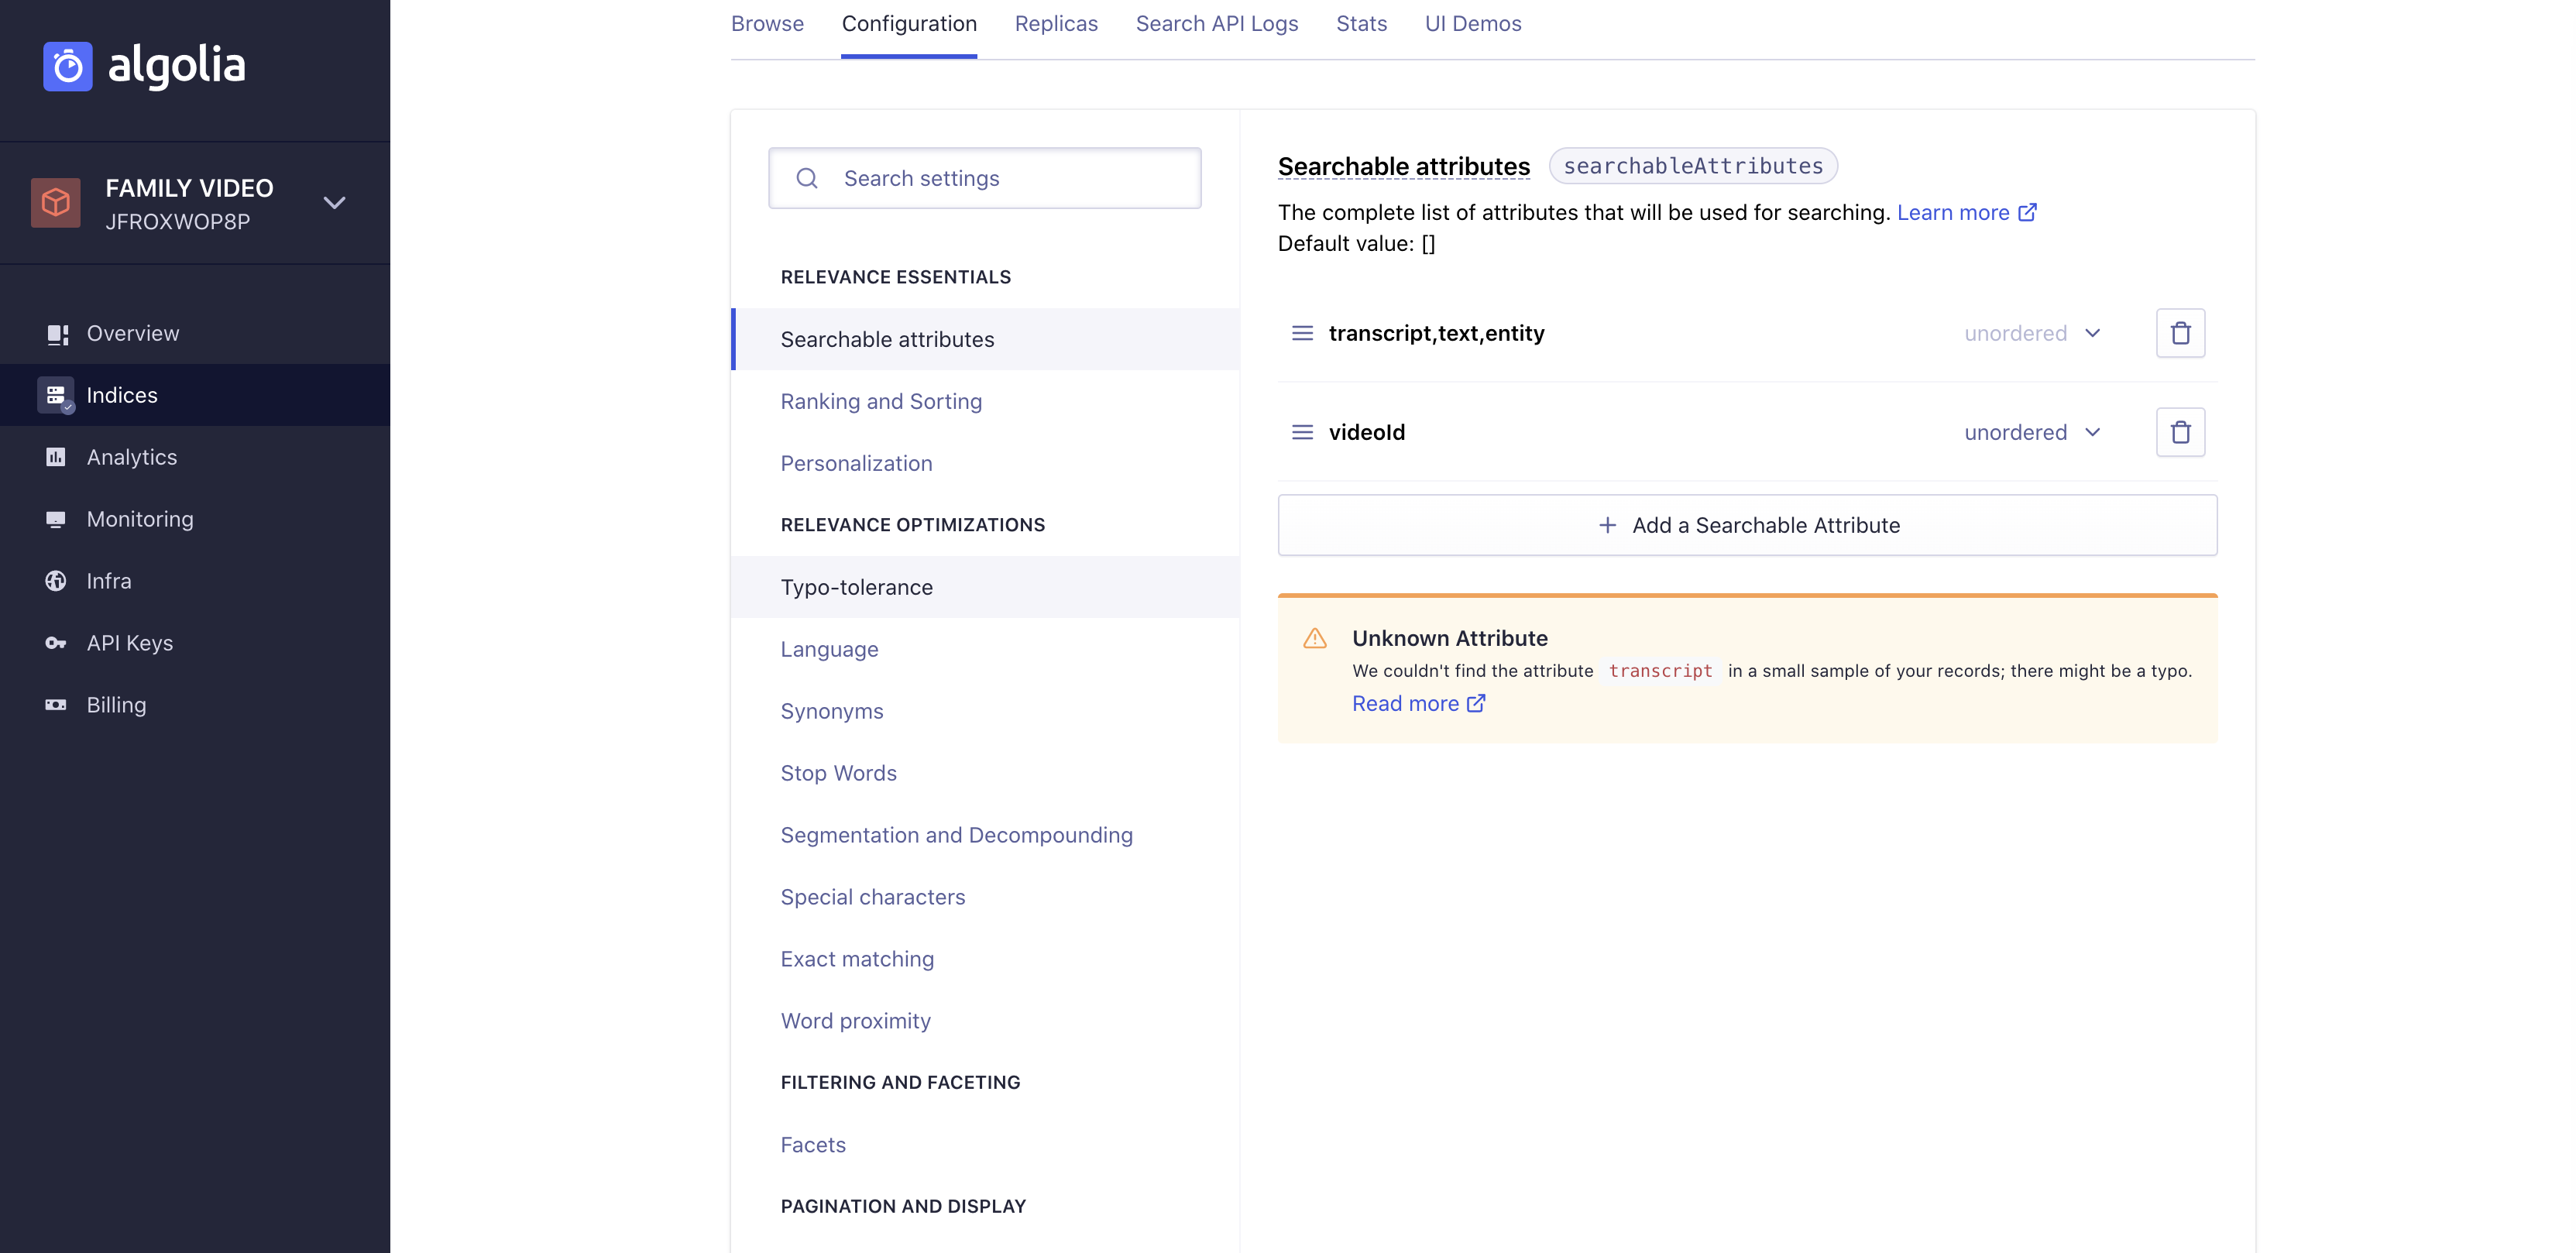Delete the videoId searchable attribute
This screenshot has height=1253, width=2576.
click(x=2181, y=432)
